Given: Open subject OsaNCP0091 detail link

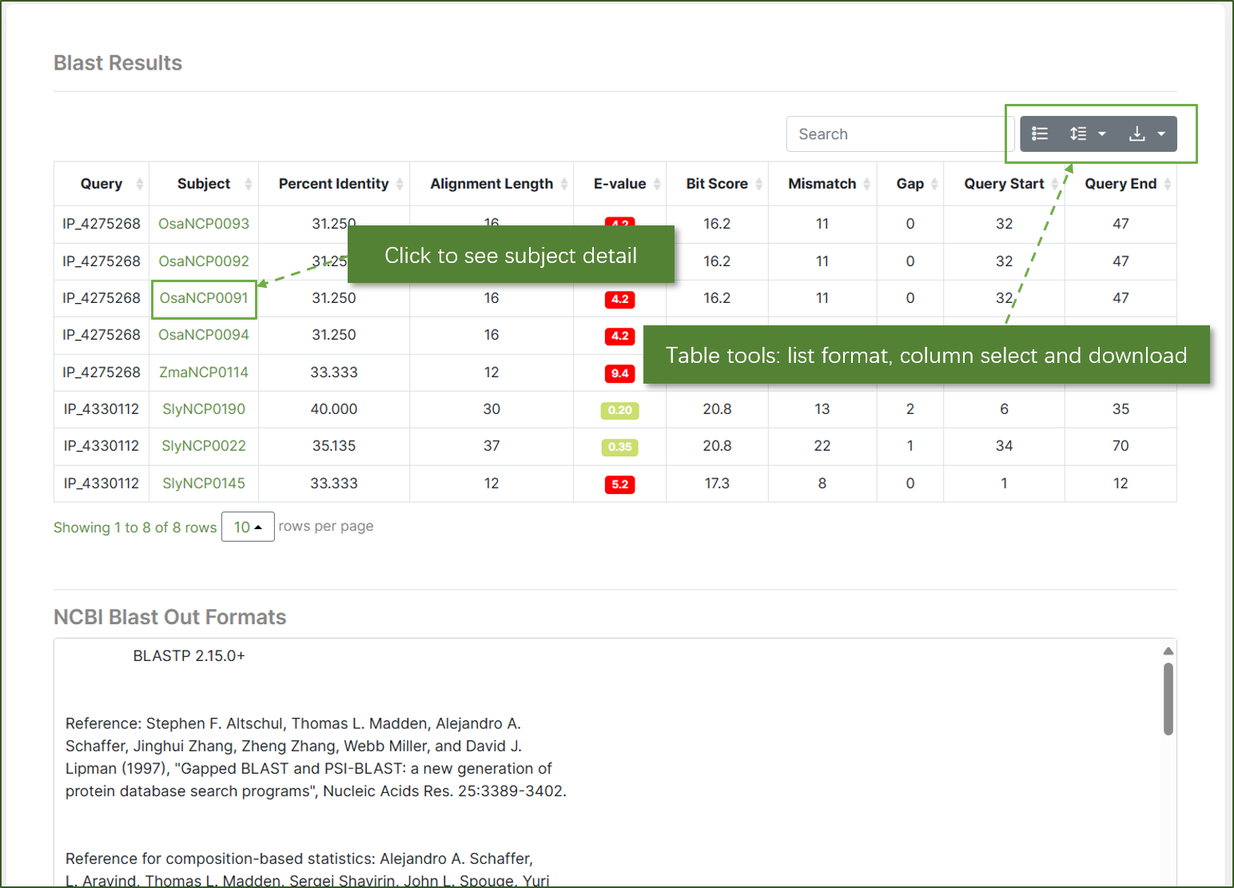Looking at the screenshot, I should point(204,298).
